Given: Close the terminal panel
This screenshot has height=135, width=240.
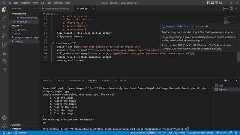Looking at the screenshot, I should (x=237, y=81).
